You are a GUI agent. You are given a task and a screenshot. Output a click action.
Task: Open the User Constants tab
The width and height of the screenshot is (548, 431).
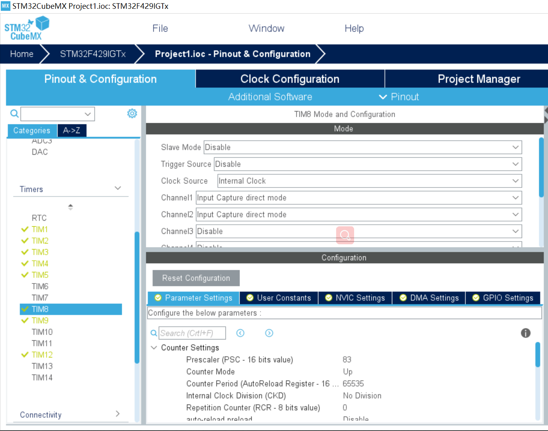[279, 298]
